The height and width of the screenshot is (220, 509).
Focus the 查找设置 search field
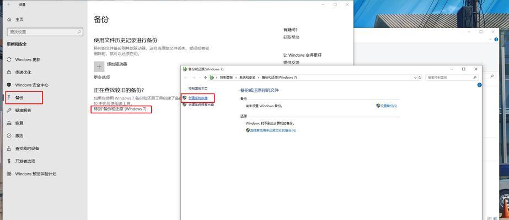(45, 32)
